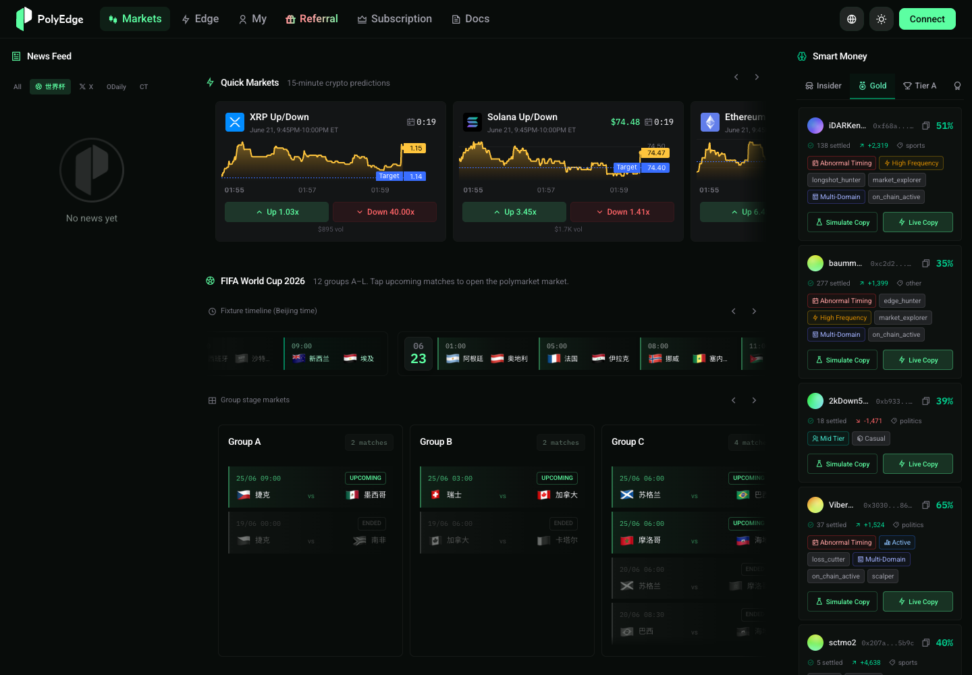
Task: Switch to Gold tab in Smart Money
Action: click(x=873, y=86)
